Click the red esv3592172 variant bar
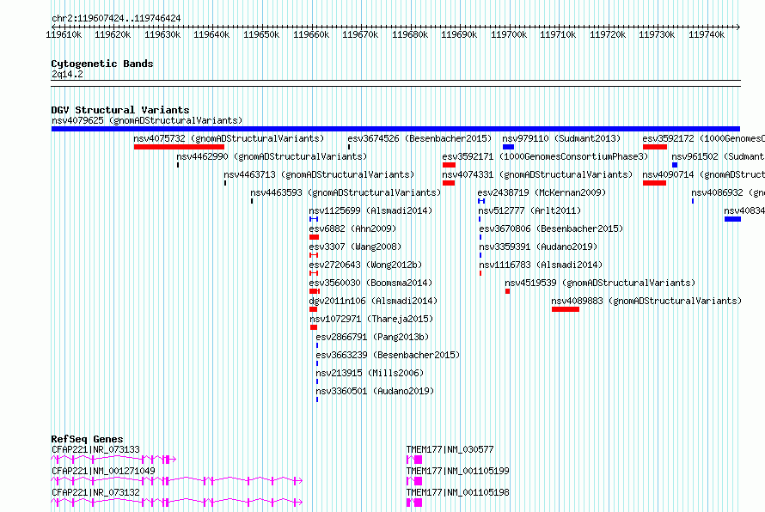765x512 pixels. pyautogui.click(x=655, y=147)
